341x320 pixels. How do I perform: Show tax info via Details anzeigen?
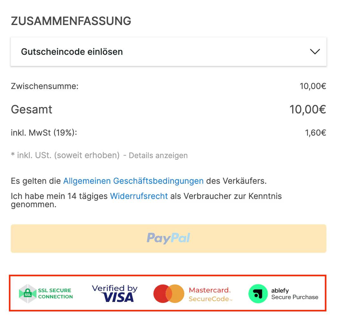tap(158, 156)
